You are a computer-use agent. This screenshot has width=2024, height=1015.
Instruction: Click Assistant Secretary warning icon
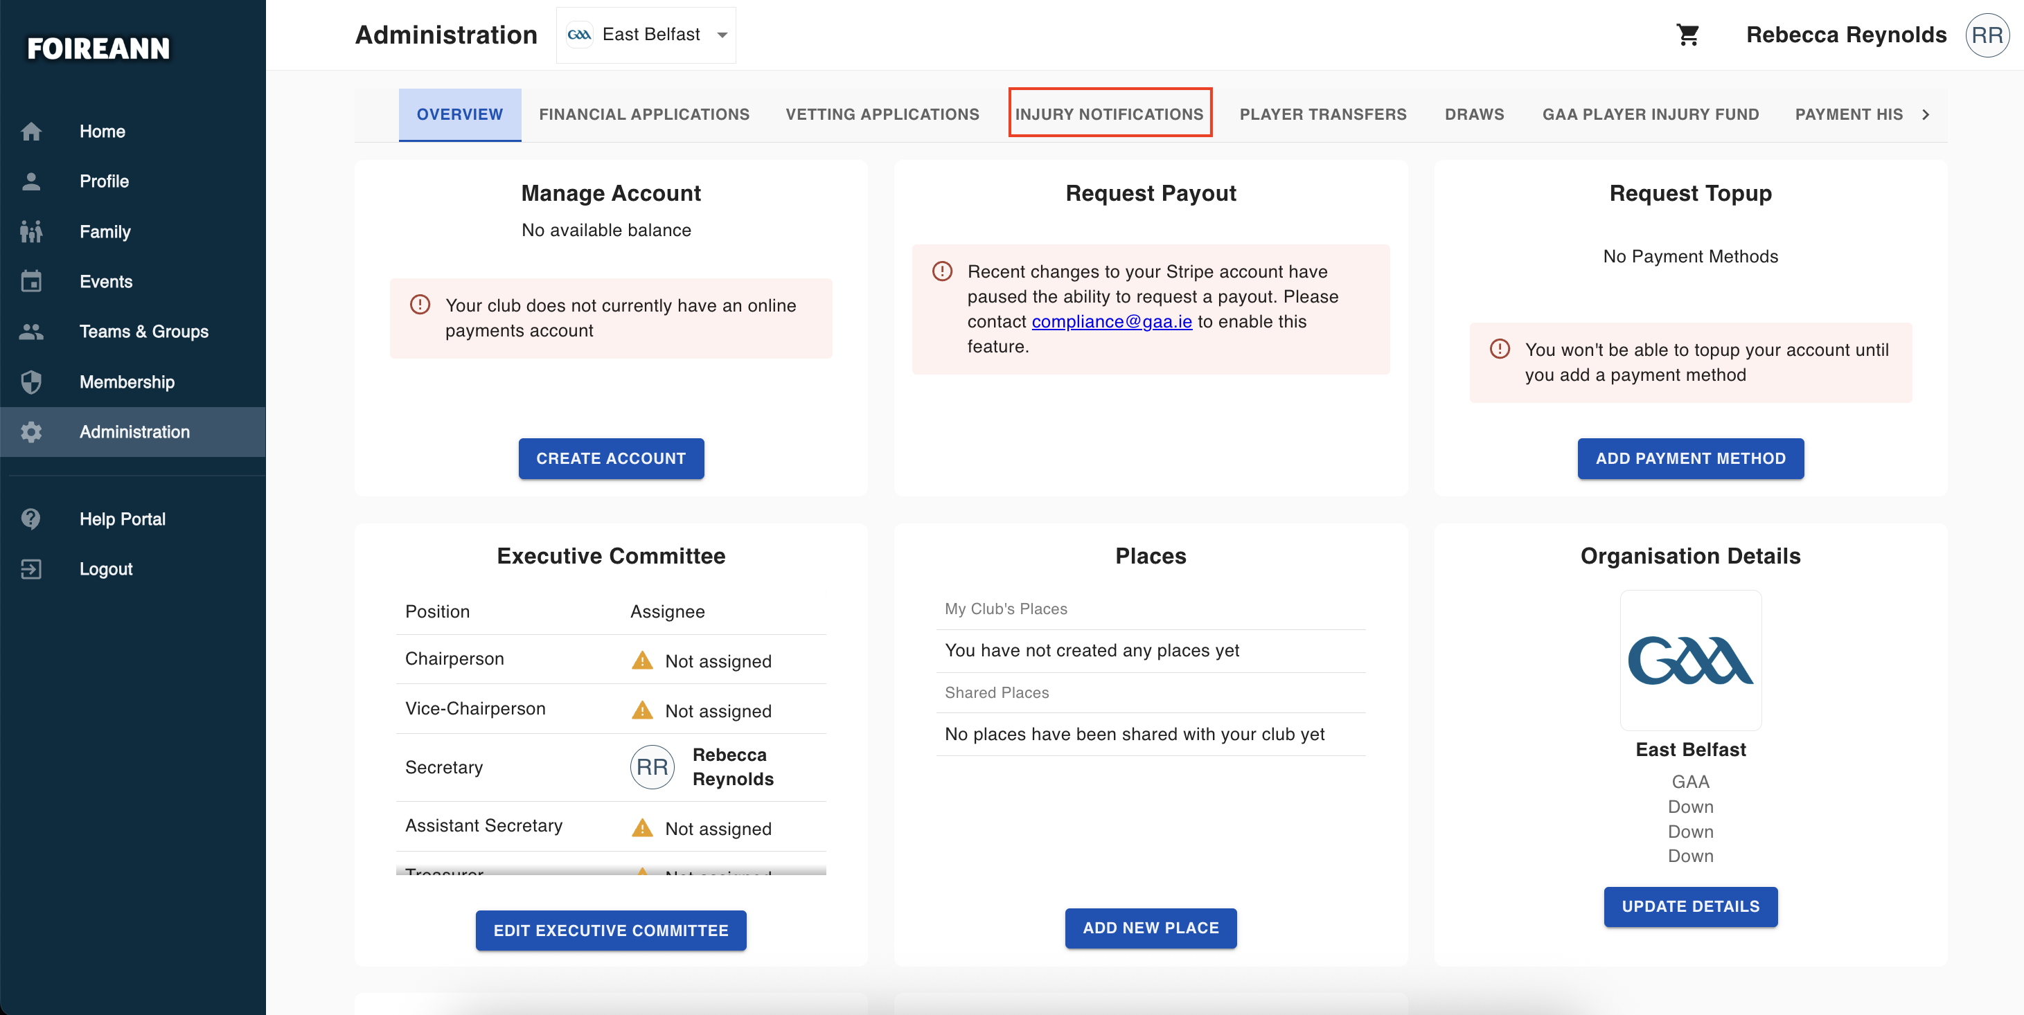pos(642,827)
